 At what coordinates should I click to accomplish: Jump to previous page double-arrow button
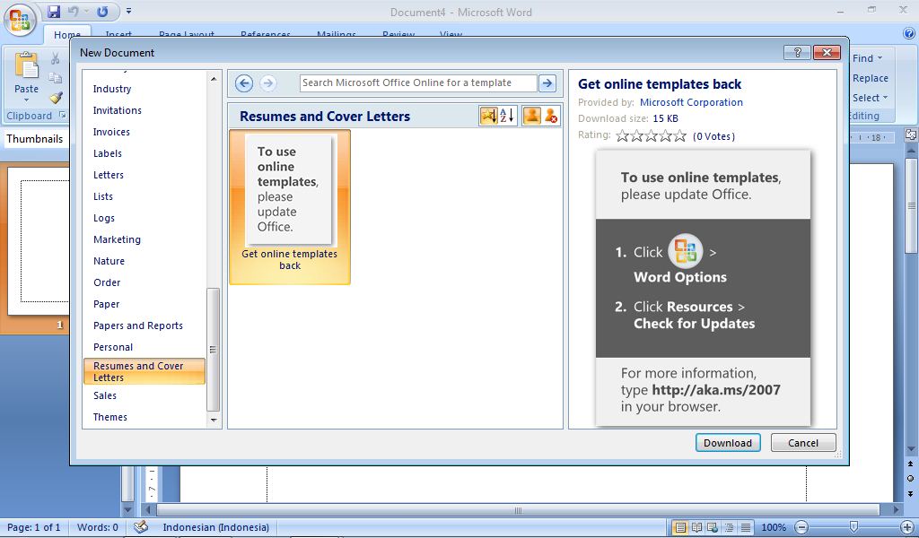pos(910,464)
